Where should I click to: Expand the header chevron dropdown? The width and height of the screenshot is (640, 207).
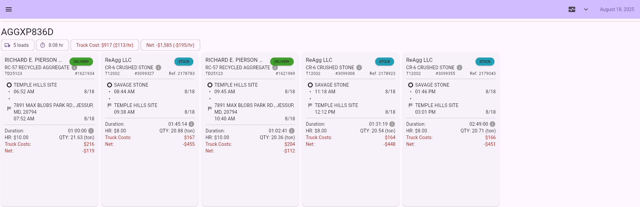586,9
